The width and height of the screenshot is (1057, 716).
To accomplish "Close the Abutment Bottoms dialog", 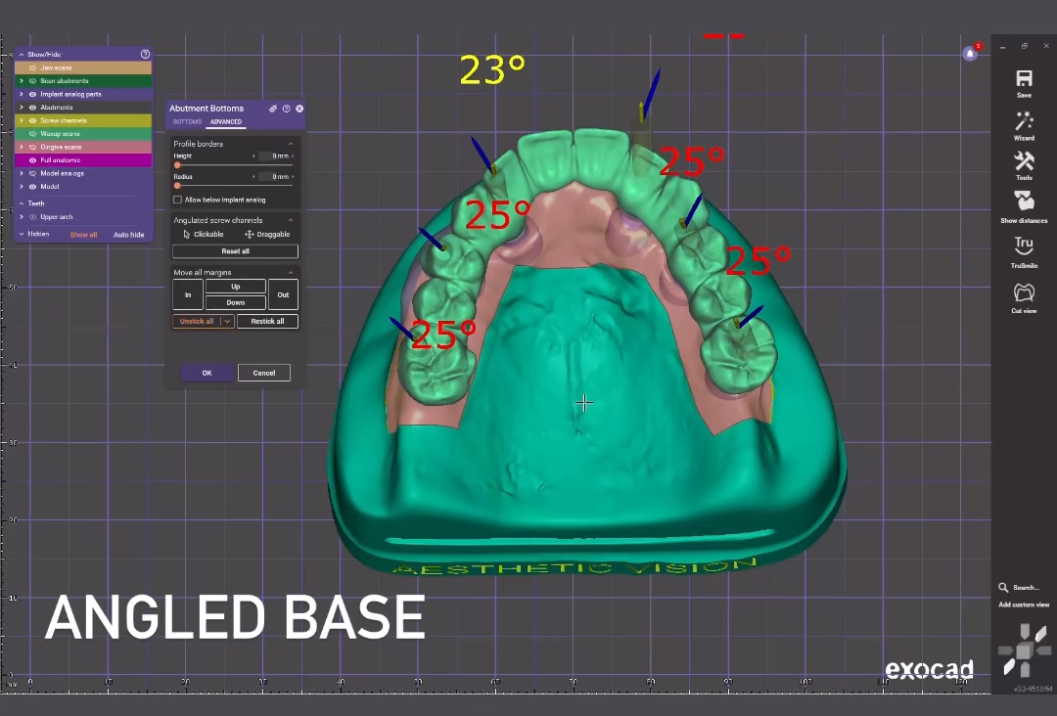I will pyautogui.click(x=299, y=109).
